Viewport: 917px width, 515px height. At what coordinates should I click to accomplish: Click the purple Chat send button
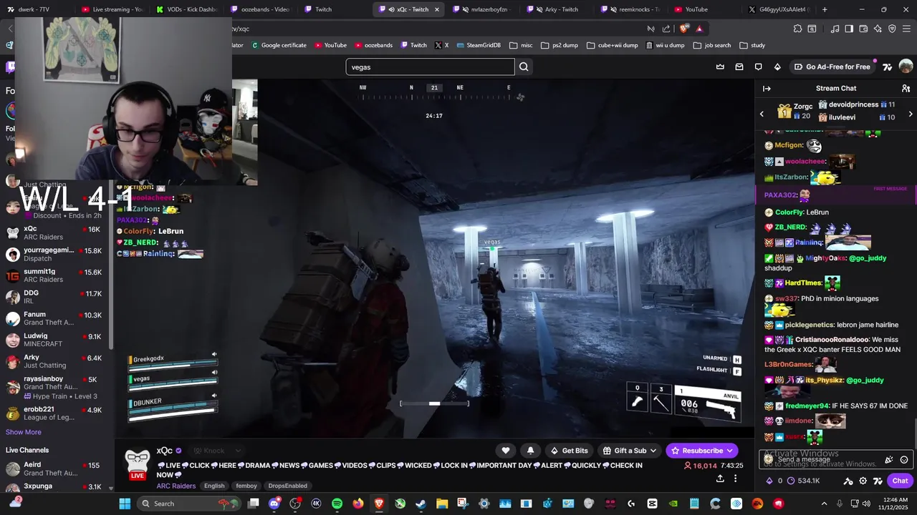[900, 481]
